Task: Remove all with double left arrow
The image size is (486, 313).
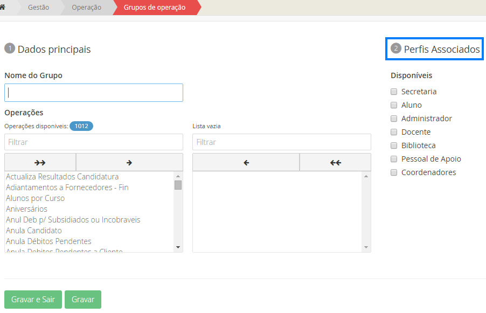Action: (335, 162)
